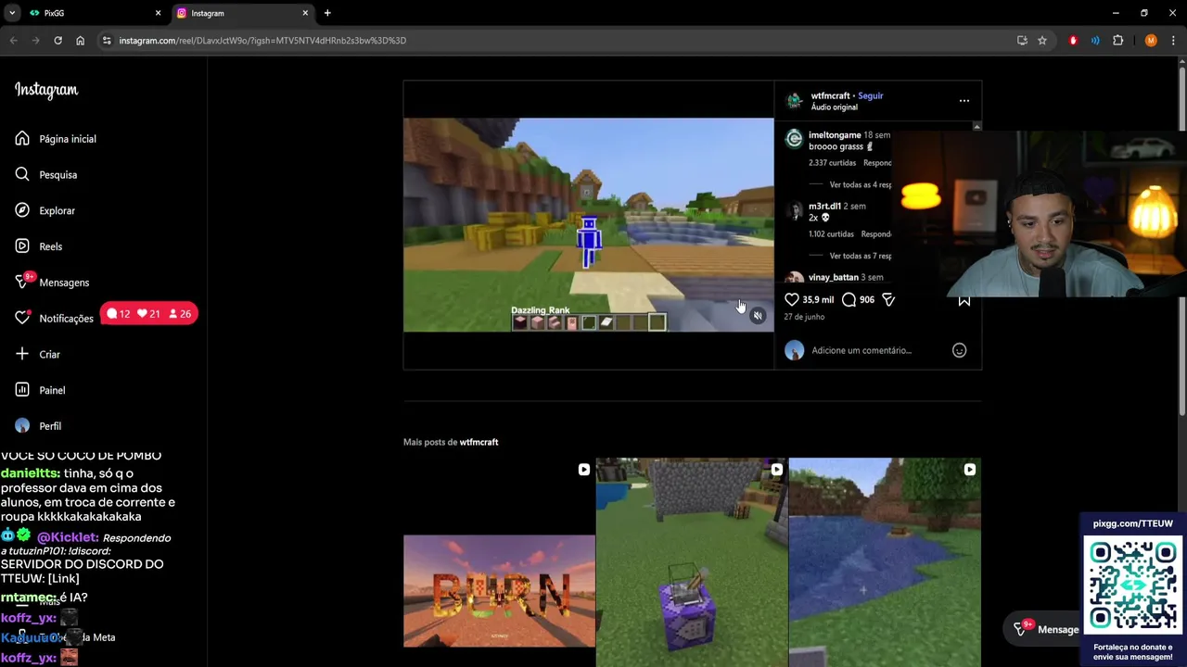This screenshot has width=1187, height=667.
Task: Open Chrome profile avatar
Action: [1151, 41]
